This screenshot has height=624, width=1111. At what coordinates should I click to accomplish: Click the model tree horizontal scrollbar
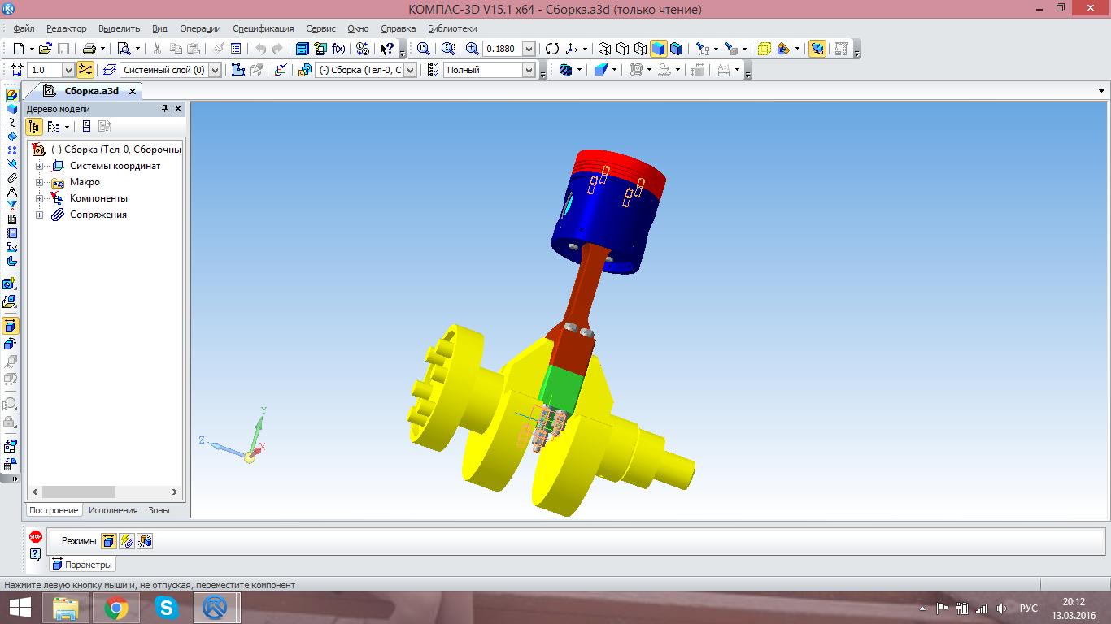tap(79, 492)
